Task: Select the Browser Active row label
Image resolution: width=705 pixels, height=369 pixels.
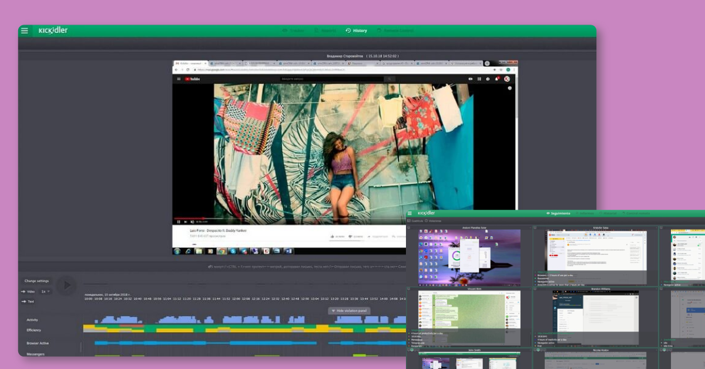Action: tap(38, 343)
